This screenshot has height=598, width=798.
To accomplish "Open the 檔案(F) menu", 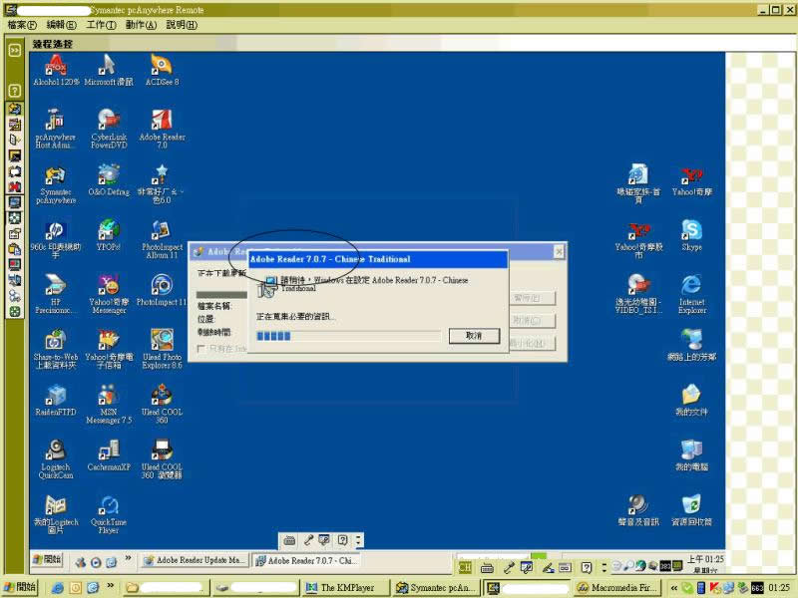I will 22,24.
